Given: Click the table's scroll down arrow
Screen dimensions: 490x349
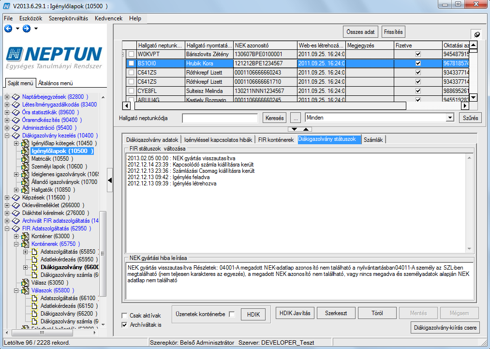Looking at the screenshot, I should point(474,97).
